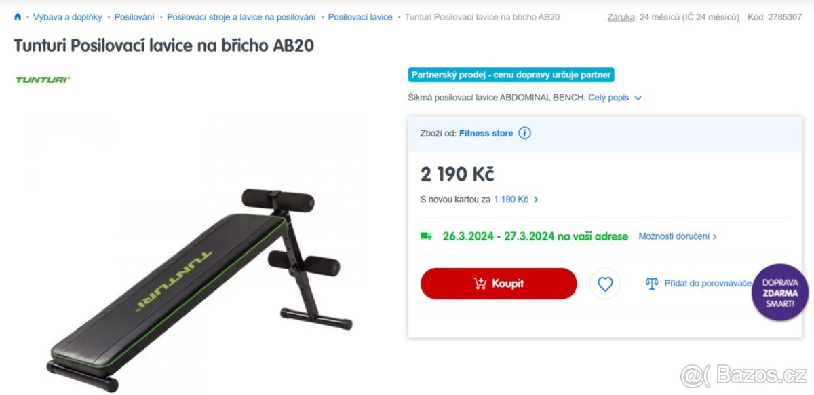Open the Výbava a doplňky breadcrumb
This screenshot has width=814, height=395.
(67, 17)
